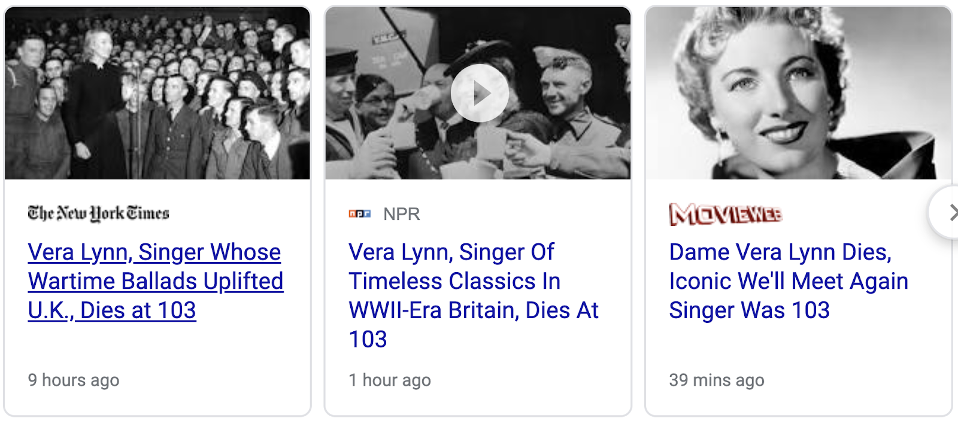Click the 'NPR' source name text
Viewport: 958px width, 421px height.
[402, 214]
